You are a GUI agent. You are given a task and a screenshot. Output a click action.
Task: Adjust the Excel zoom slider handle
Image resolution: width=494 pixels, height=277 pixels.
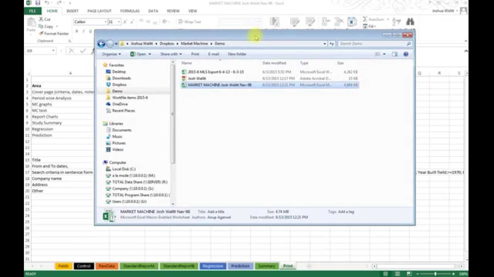(435, 274)
